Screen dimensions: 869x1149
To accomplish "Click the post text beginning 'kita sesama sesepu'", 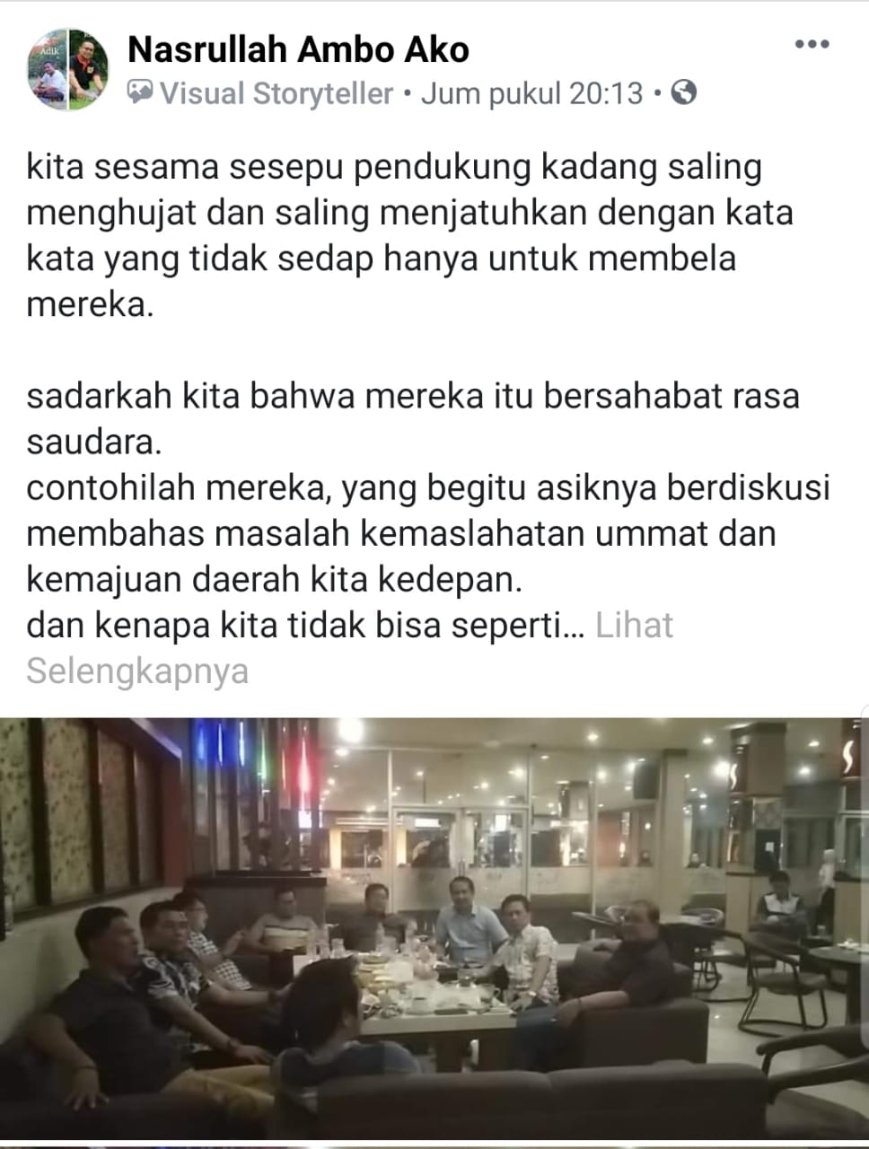I will tap(409, 236).
